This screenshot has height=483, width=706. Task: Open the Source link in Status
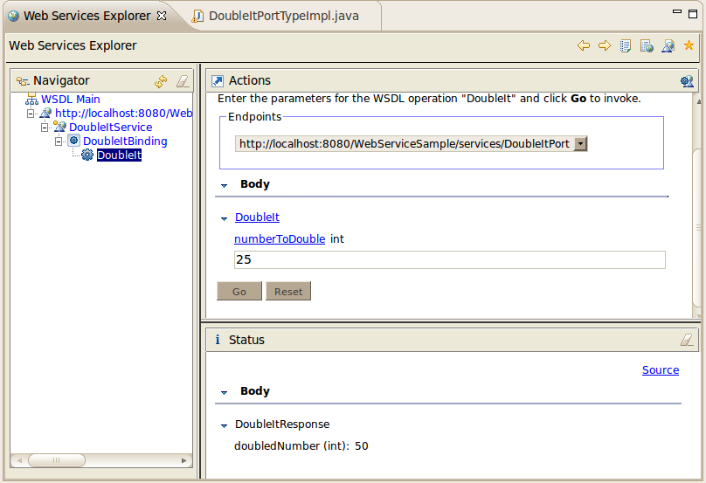[660, 370]
